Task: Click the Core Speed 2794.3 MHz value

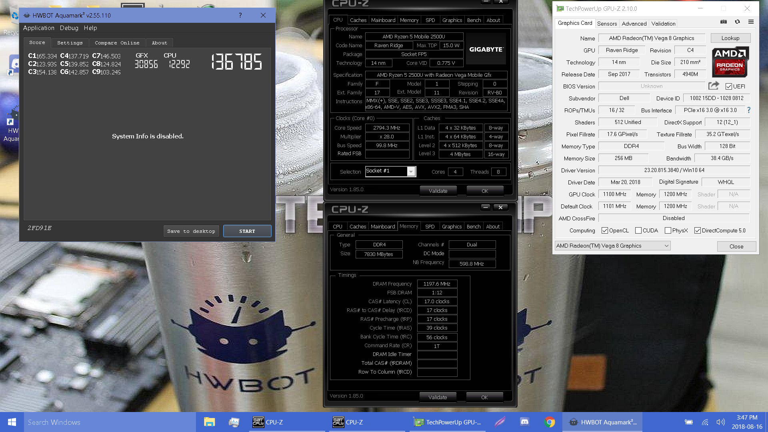Action: tap(387, 128)
